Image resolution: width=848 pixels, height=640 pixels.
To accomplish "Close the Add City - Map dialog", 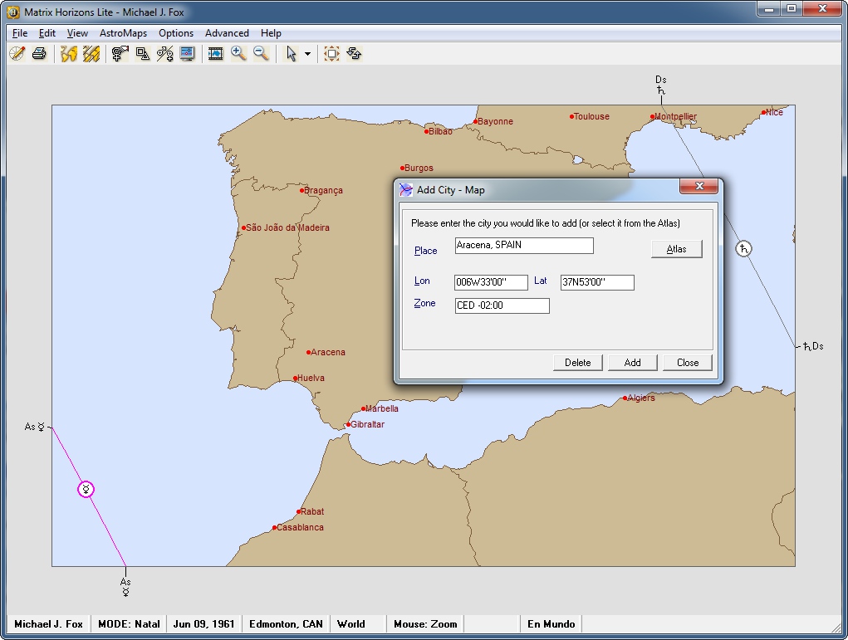I will point(698,187).
